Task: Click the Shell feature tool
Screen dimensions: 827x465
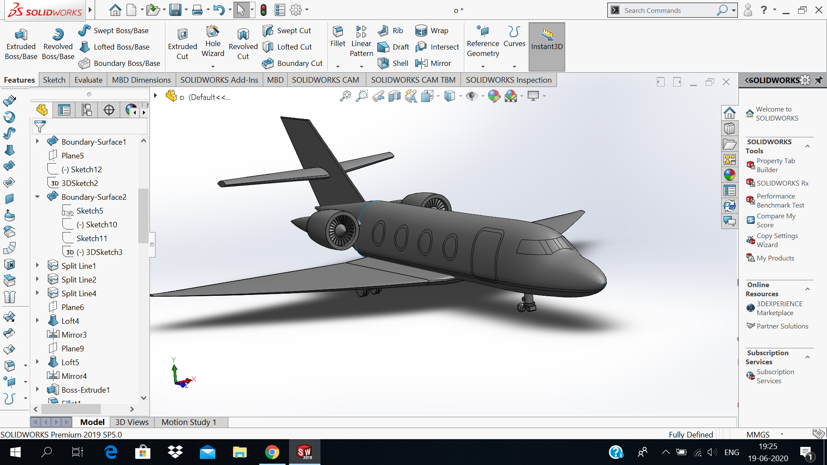Action: (x=393, y=63)
